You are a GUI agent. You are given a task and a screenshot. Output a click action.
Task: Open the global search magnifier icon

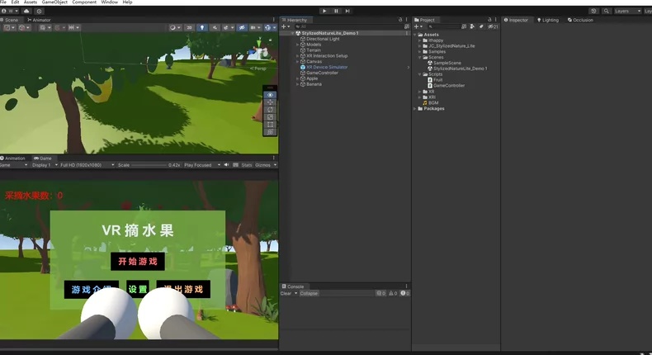pos(607,12)
